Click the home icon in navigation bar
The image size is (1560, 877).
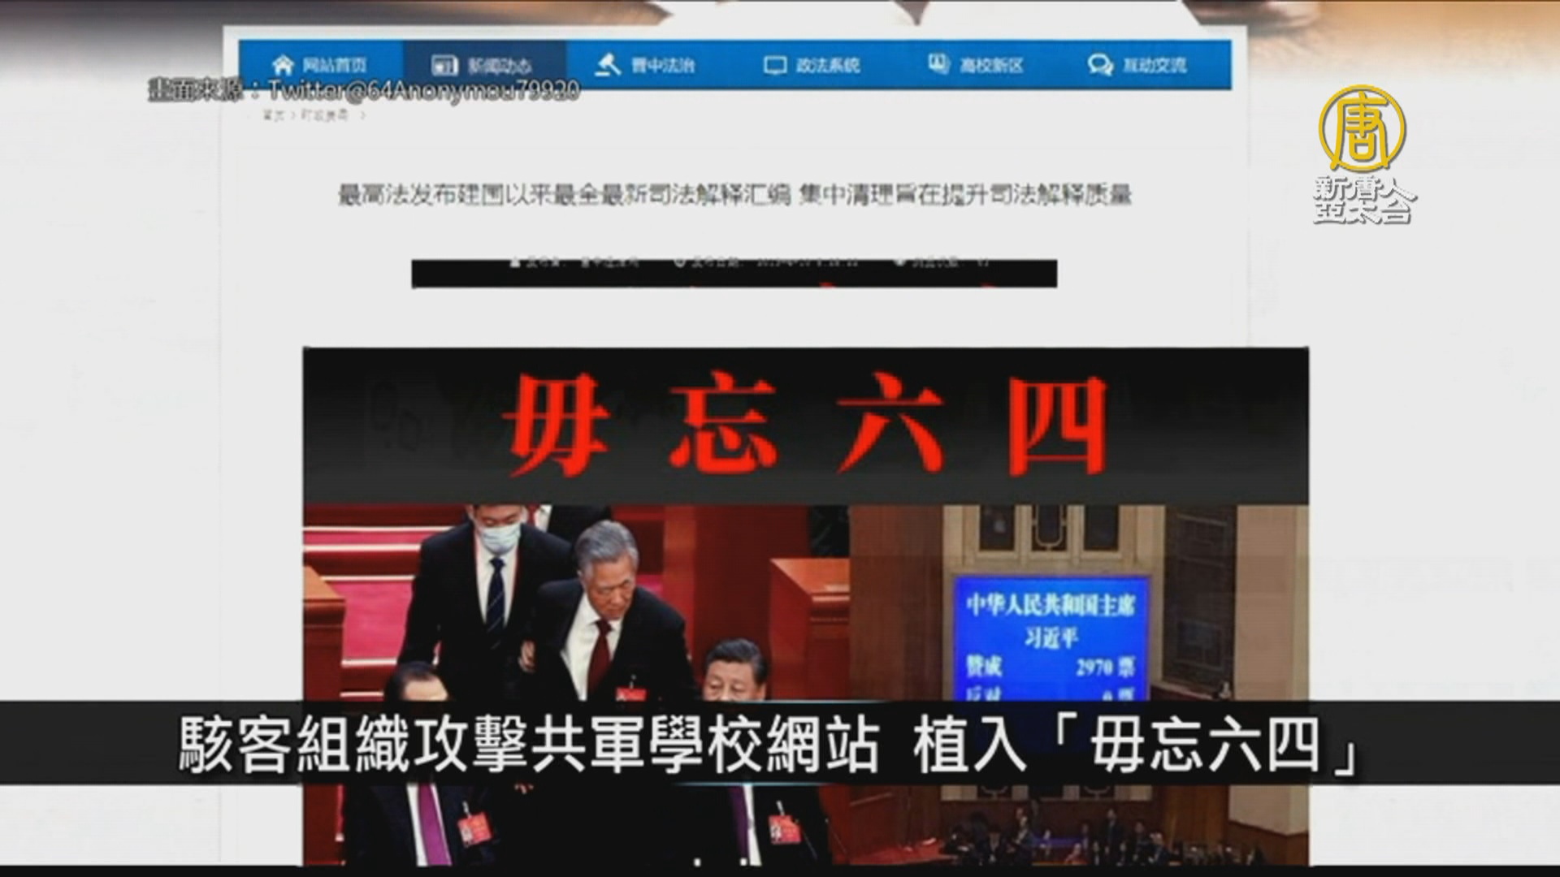(282, 65)
